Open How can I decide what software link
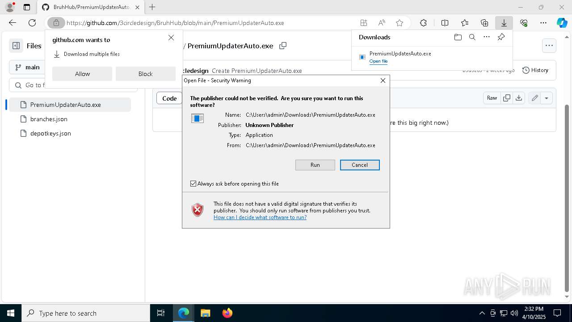 260,217
